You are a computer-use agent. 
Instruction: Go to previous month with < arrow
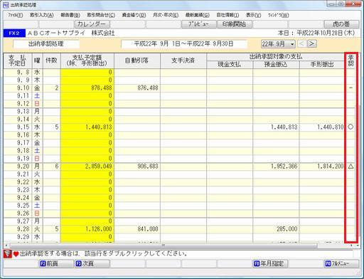(301, 44)
